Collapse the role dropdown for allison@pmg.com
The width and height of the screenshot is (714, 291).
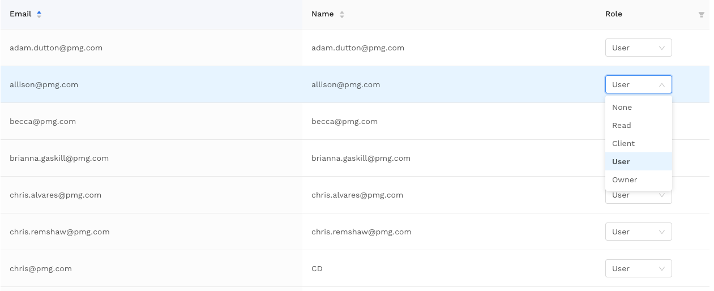coord(638,84)
